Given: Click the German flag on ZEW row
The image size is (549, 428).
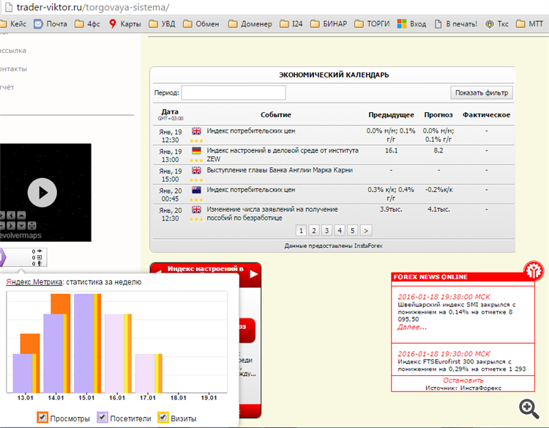Looking at the screenshot, I should point(196,151).
